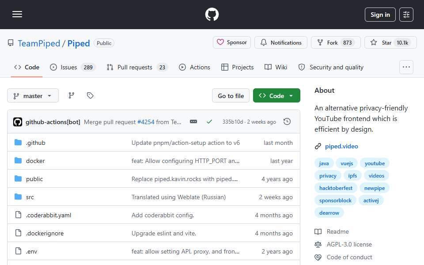Image resolution: width=424 pixels, height=265 pixels.
Task: Select the activej topic tag
Action: click(371, 201)
